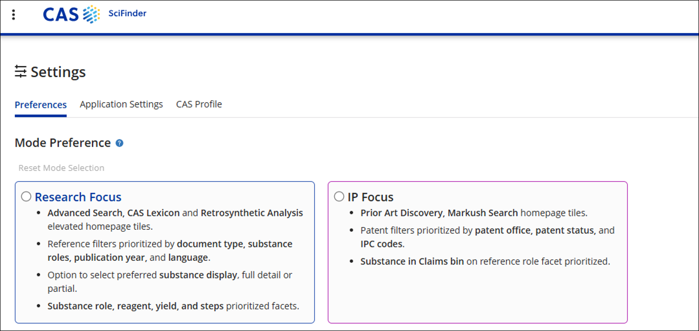Screen dimensions: 699x331
Task: Click the Settings page heading
Action: click(x=58, y=72)
